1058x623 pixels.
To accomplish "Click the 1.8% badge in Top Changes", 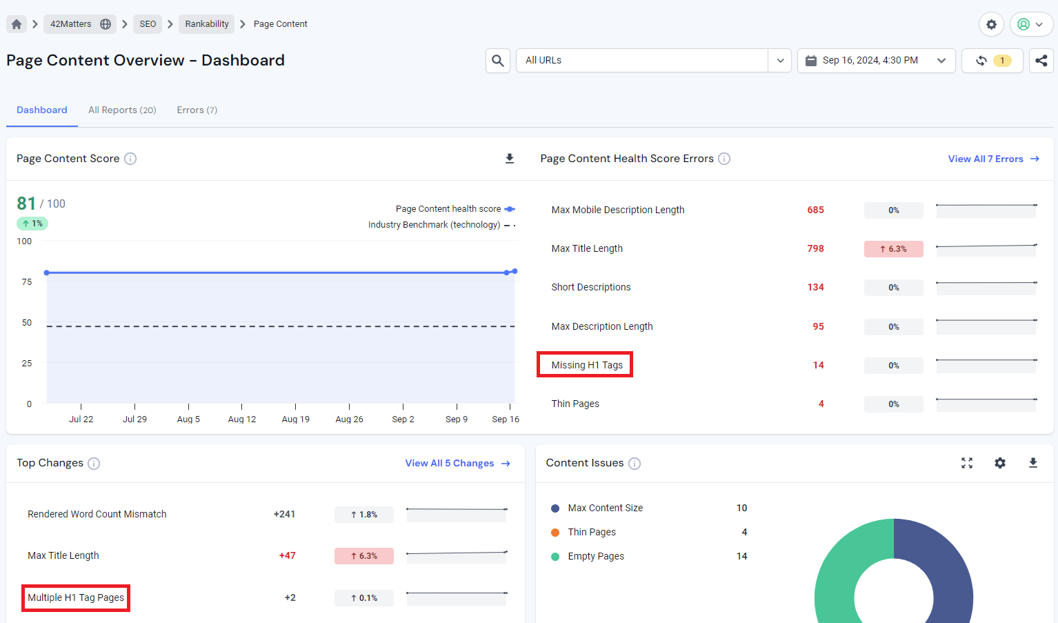I will pyautogui.click(x=364, y=515).
